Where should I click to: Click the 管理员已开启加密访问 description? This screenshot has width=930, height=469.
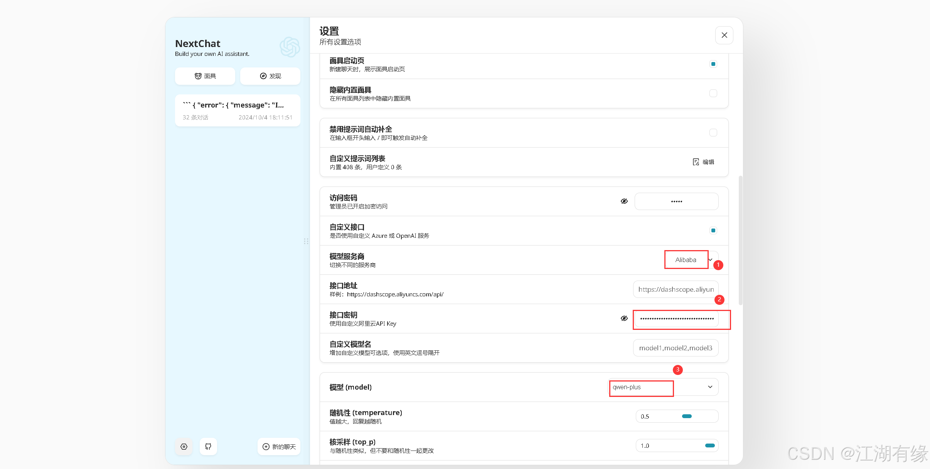(x=359, y=207)
